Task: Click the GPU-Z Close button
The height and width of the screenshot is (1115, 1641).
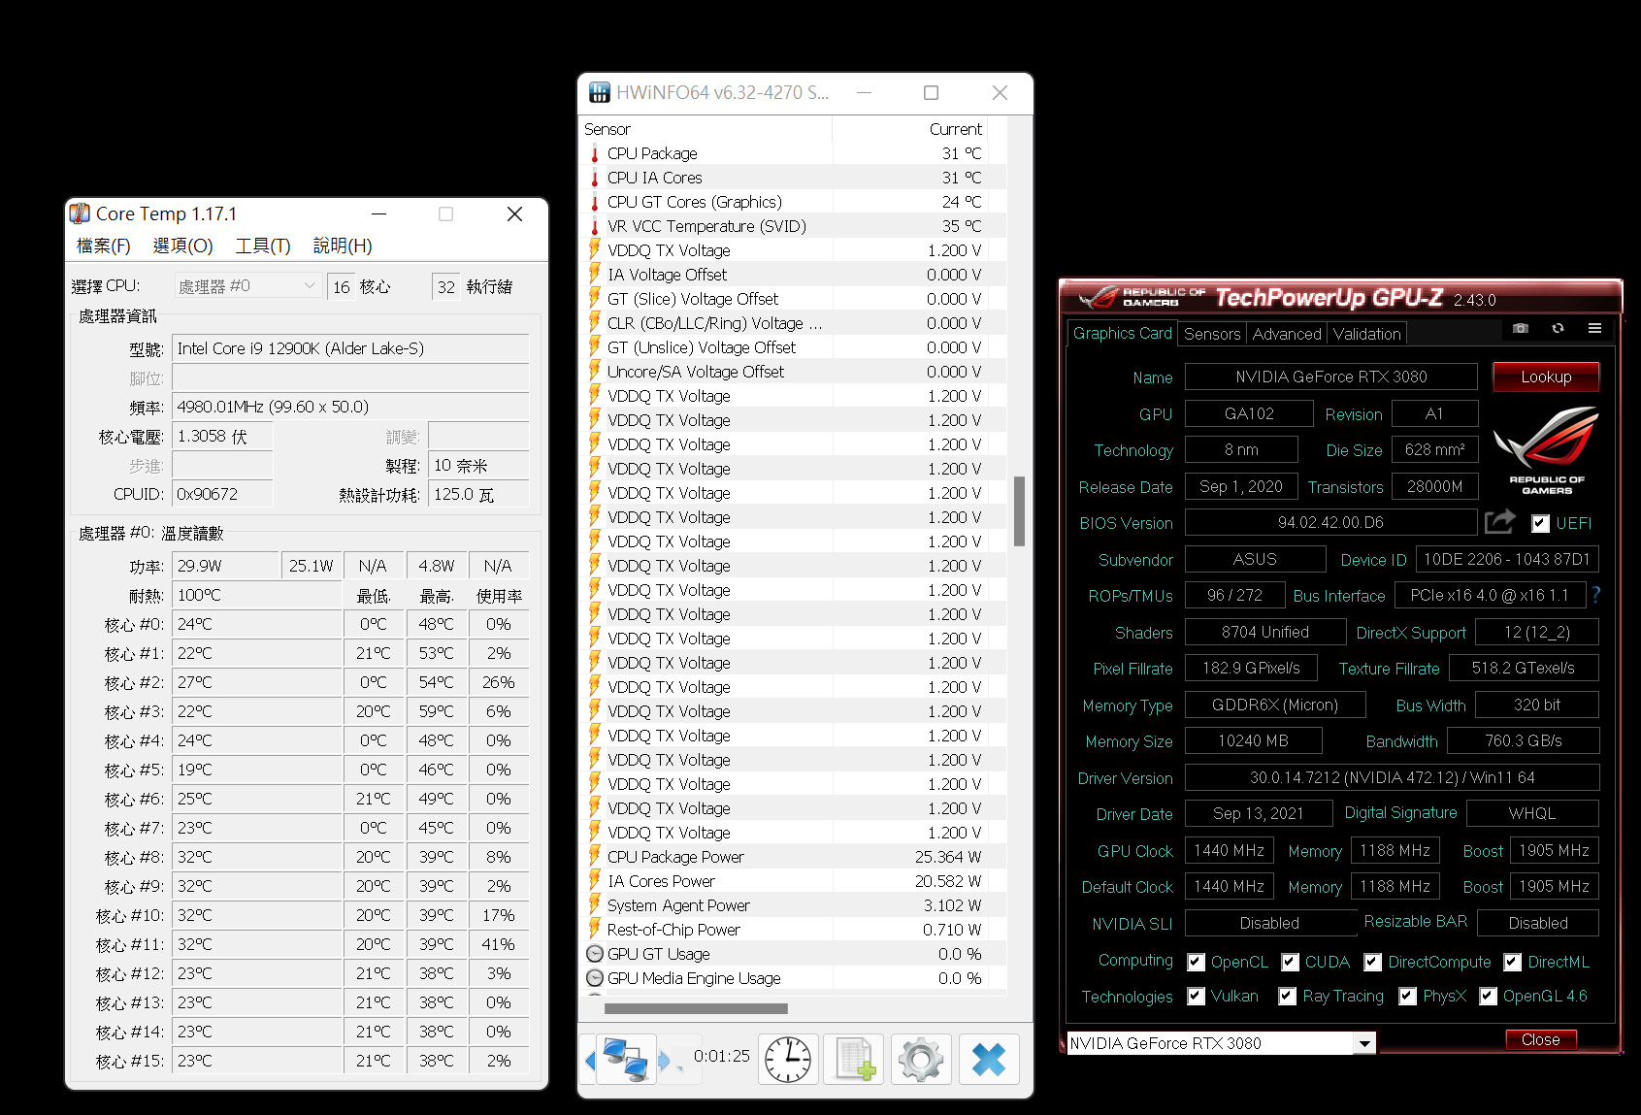Action: pyautogui.click(x=1541, y=1039)
